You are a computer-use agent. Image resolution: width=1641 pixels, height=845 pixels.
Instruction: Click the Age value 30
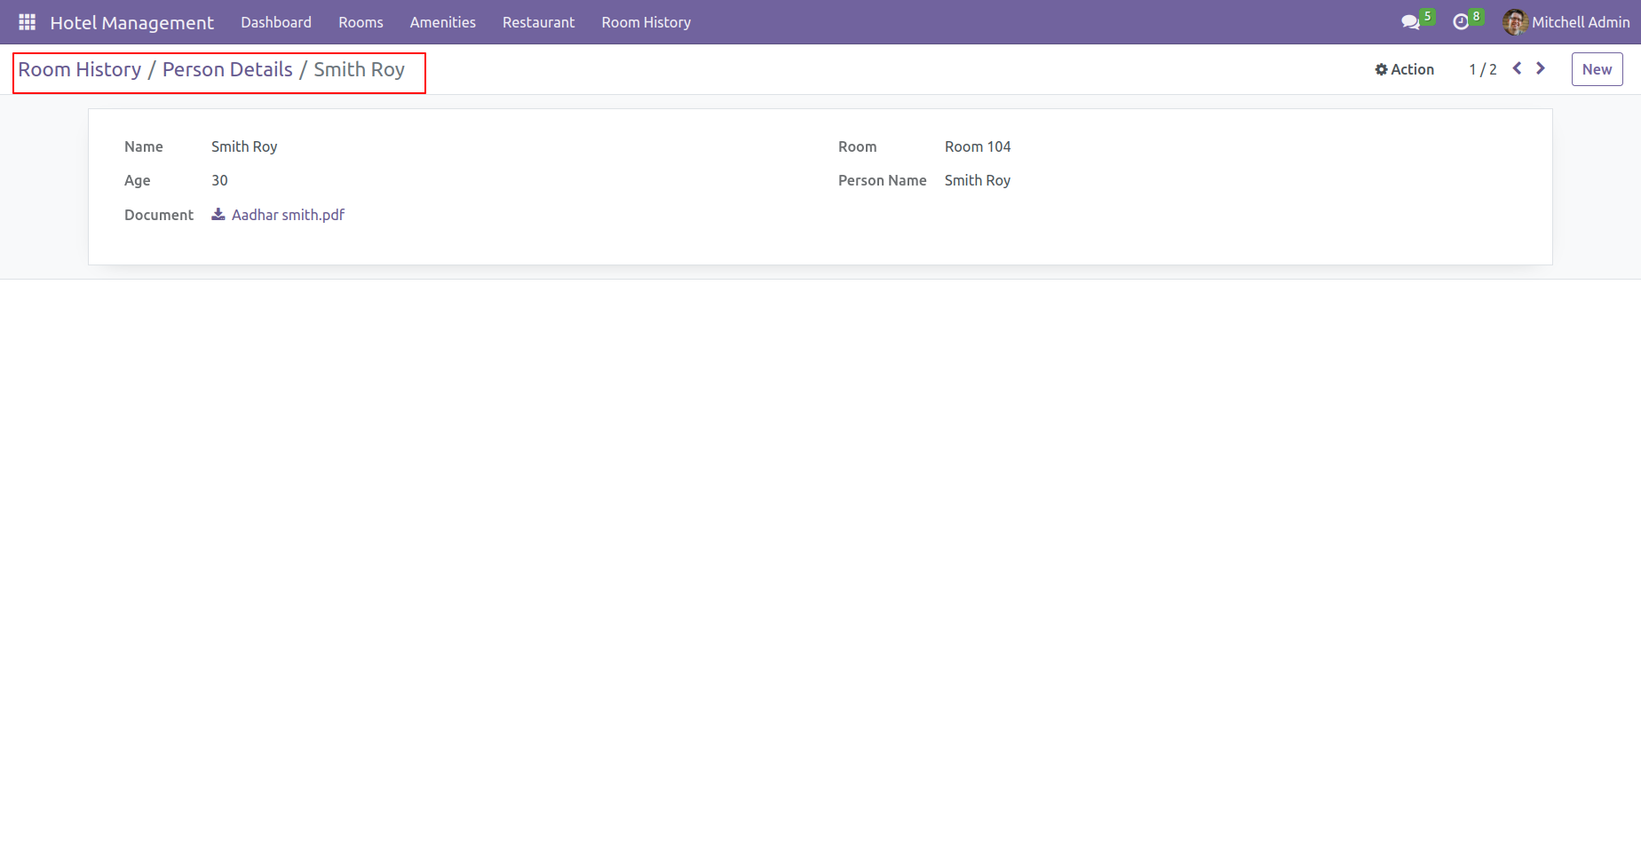click(219, 180)
